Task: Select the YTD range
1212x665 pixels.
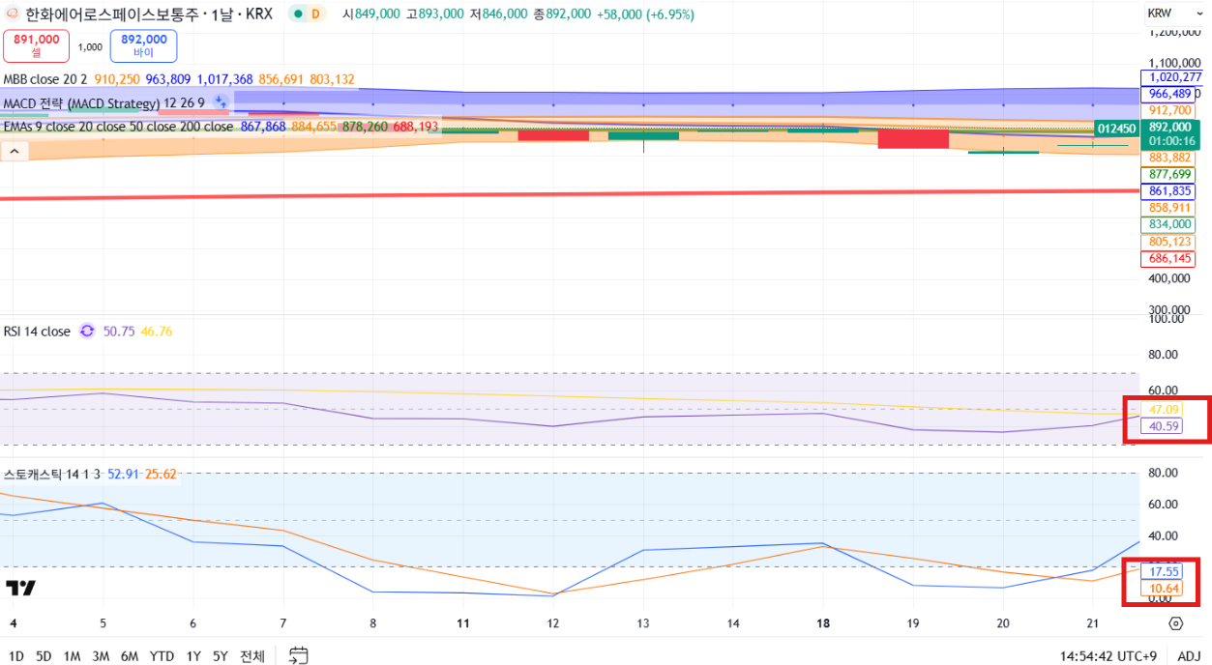Action: click(x=163, y=656)
